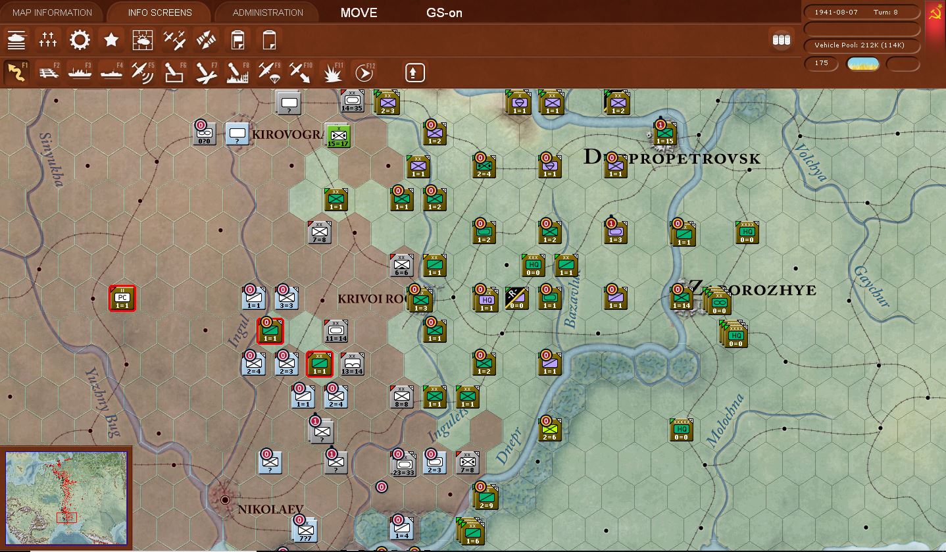Click the NIKOLAEV city label

pos(270,509)
